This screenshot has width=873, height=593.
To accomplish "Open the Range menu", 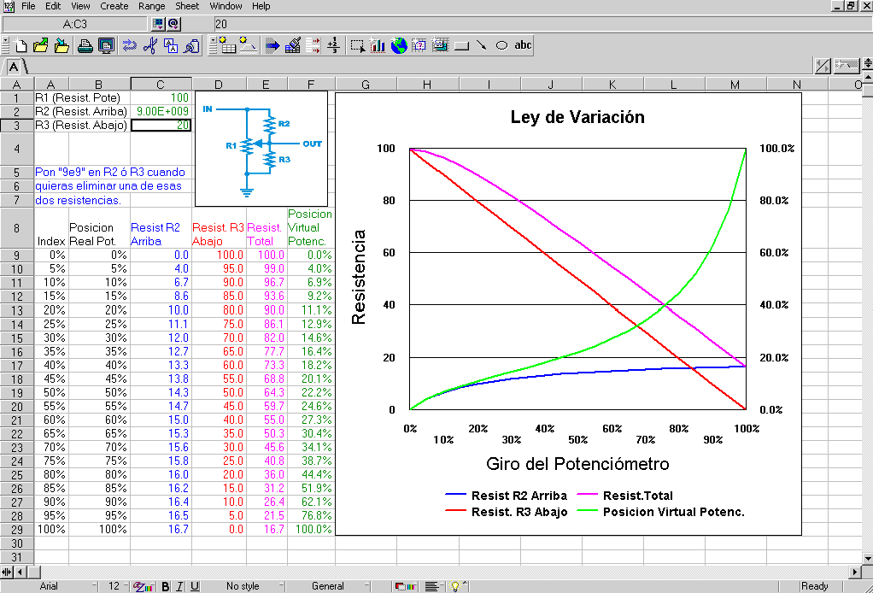I will [x=151, y=6].
